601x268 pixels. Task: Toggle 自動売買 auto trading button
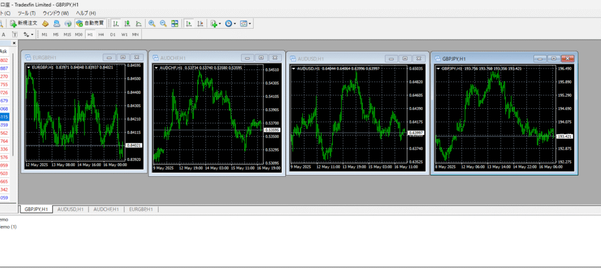90,23
